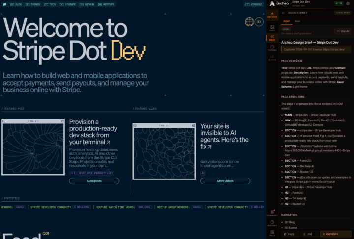The height and width of the screenshot is (239, 354).
Task: Open post "Provision a production-ready dev stack"
Action: [x=93, y=132]
